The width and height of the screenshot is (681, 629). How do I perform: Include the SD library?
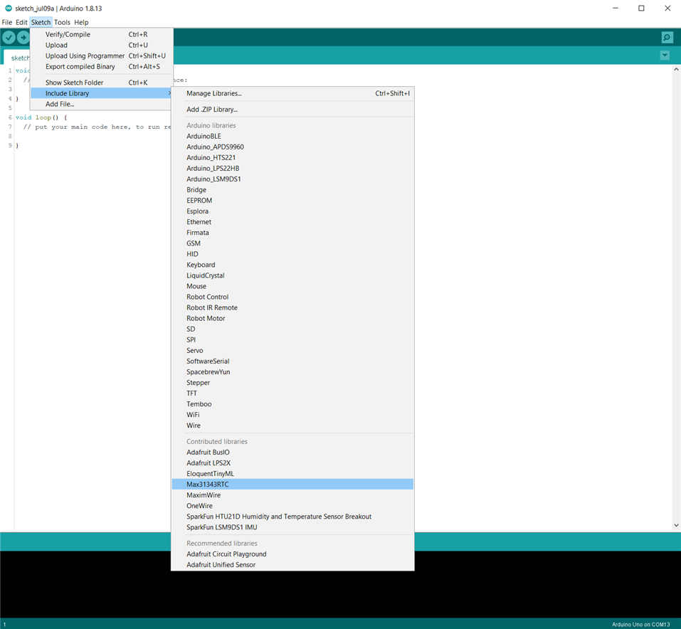click(292, 329)
